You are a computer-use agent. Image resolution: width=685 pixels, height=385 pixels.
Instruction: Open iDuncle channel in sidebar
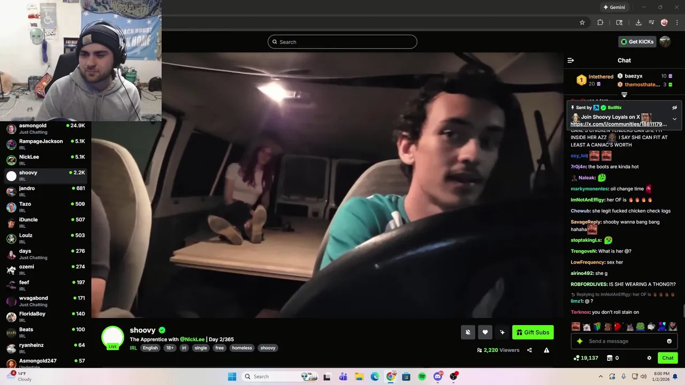45,222
